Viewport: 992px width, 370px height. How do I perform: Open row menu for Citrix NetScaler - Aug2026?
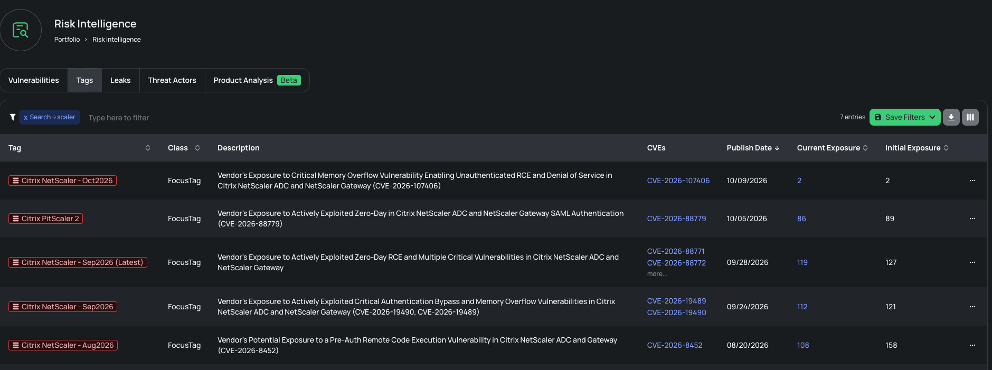click(972, 345)
